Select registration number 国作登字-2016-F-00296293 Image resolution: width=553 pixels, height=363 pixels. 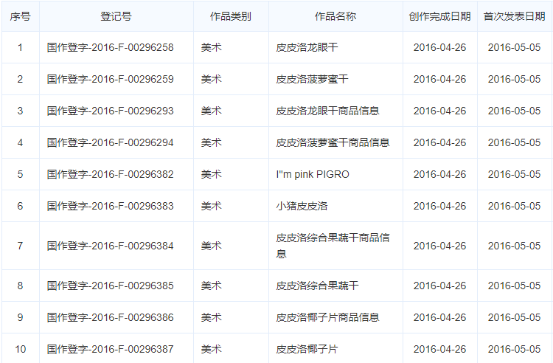[111, 111]
